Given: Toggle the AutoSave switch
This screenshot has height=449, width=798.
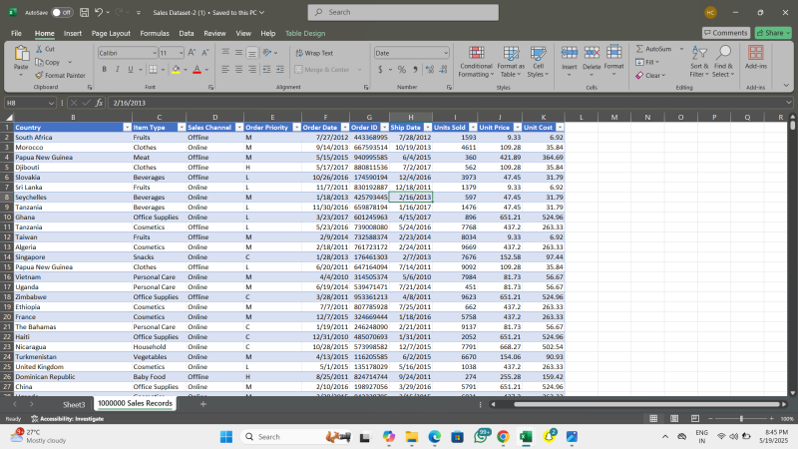Looking at the screenshot, I should click(x=62, y=12).
